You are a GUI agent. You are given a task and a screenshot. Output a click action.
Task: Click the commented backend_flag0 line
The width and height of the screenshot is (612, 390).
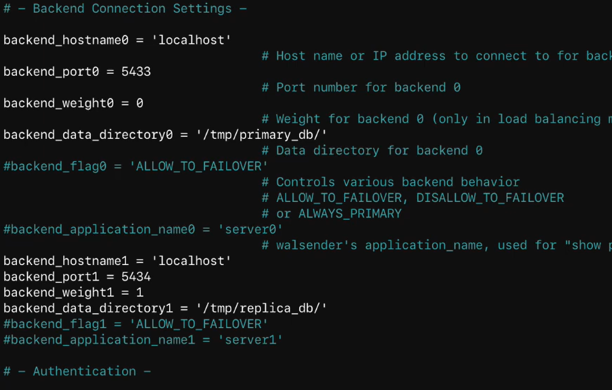click(135, 166)
